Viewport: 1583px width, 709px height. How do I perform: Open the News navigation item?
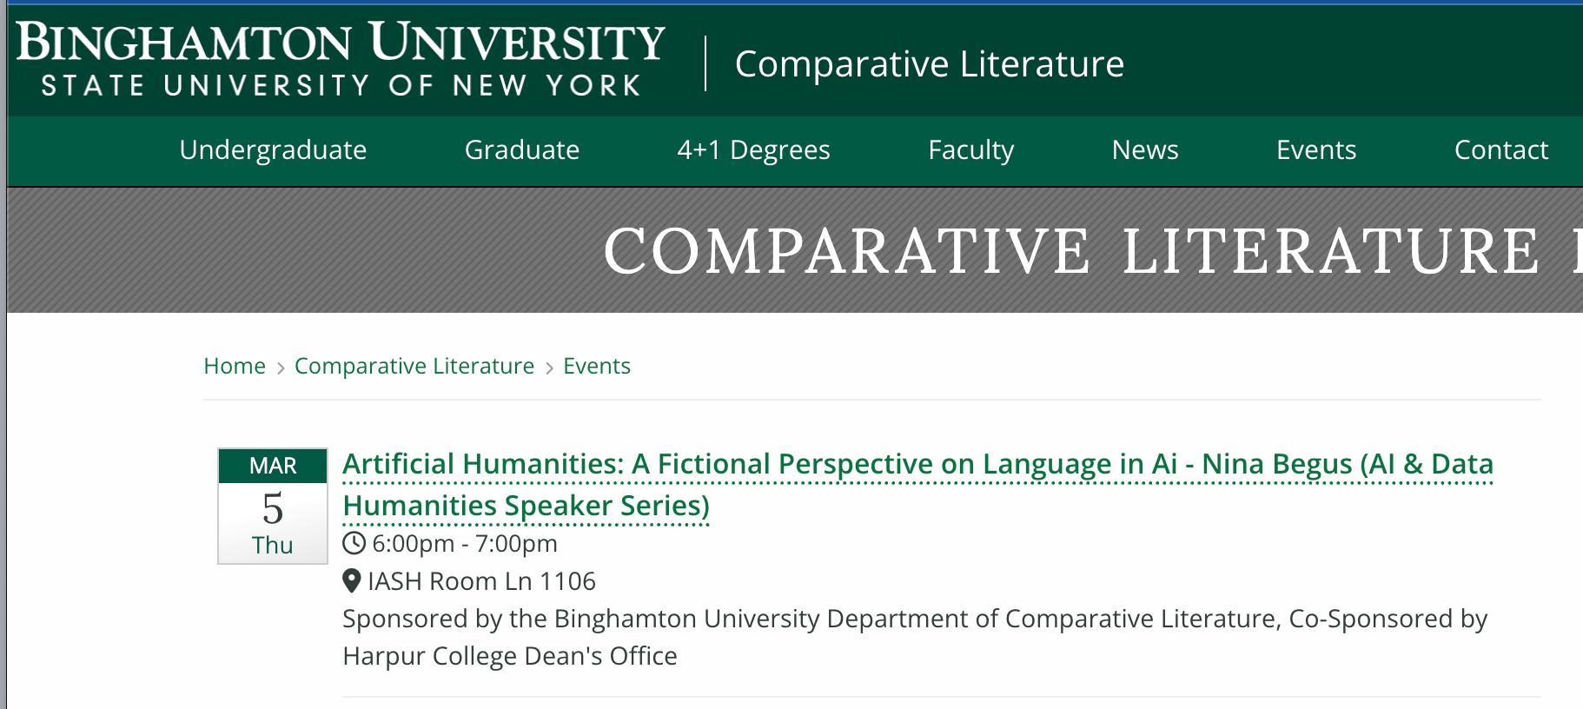(1145, 150)
